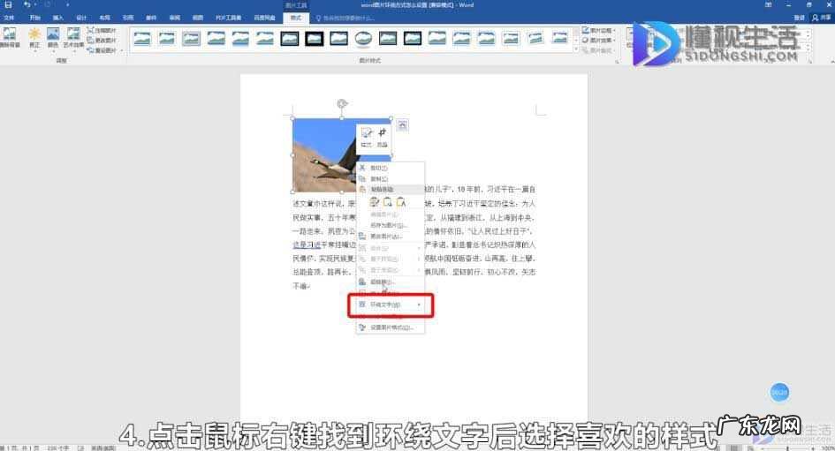Switch to the Insert (插入) ribbon tab
Screen dimensions: 835x451
(x=58, y=18)
